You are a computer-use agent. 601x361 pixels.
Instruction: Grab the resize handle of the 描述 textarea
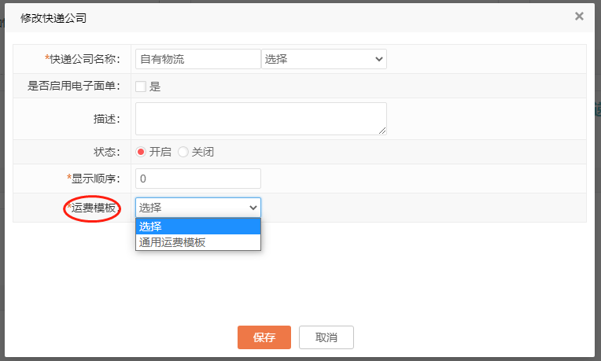click(382, 131)
